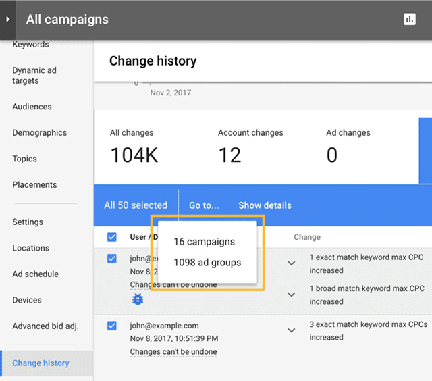
Task: Uncheck the first change row checkbox
Action: click(112, 259)
